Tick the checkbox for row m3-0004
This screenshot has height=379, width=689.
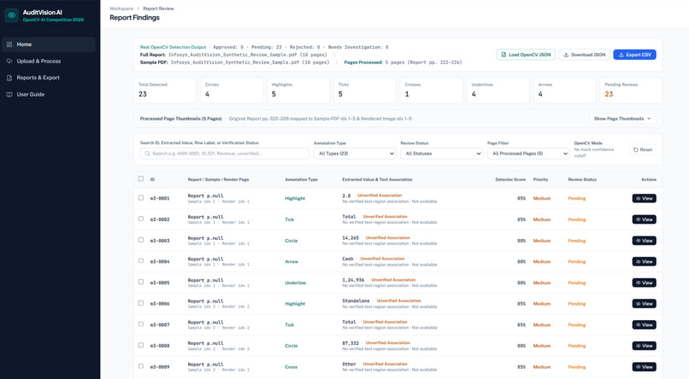click(x=140, y=260)
